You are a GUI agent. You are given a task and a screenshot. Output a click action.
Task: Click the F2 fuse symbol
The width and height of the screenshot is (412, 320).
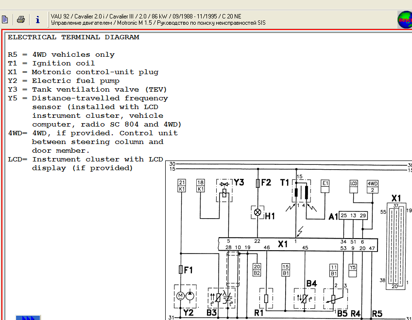tap(258, 183)
